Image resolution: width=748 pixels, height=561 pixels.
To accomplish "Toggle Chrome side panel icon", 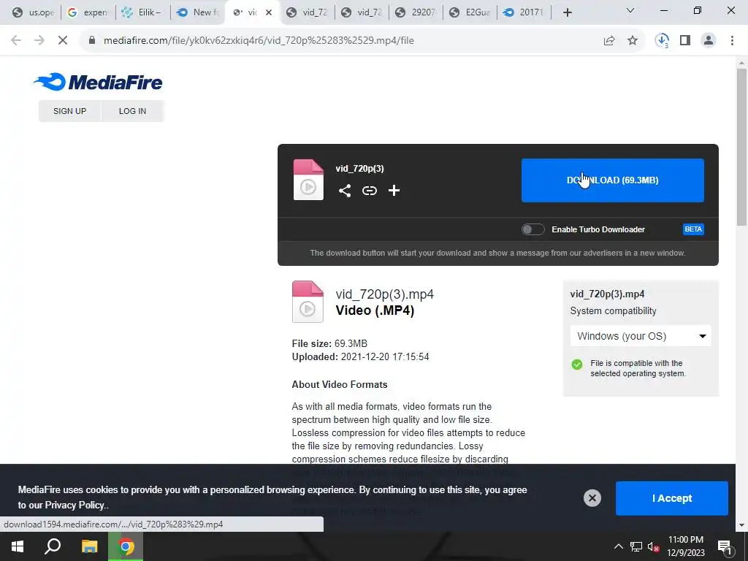I will click(x=685, y=41).
